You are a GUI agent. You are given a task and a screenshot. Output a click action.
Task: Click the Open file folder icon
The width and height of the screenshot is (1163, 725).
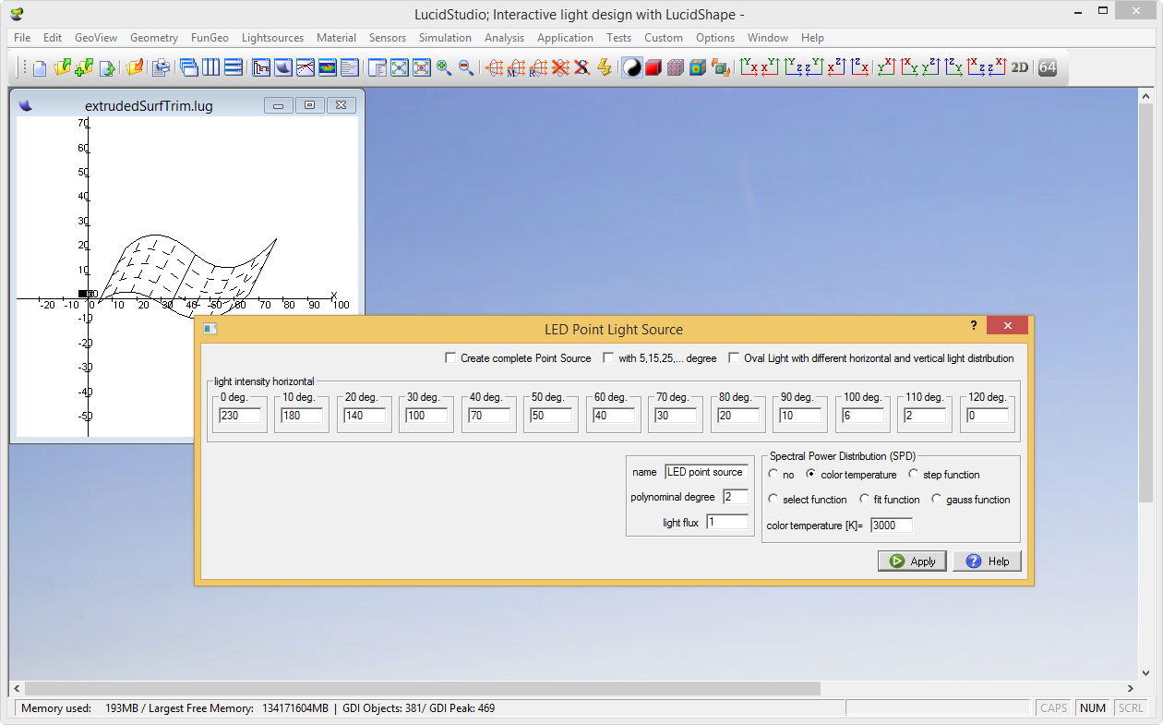[62, 67]
